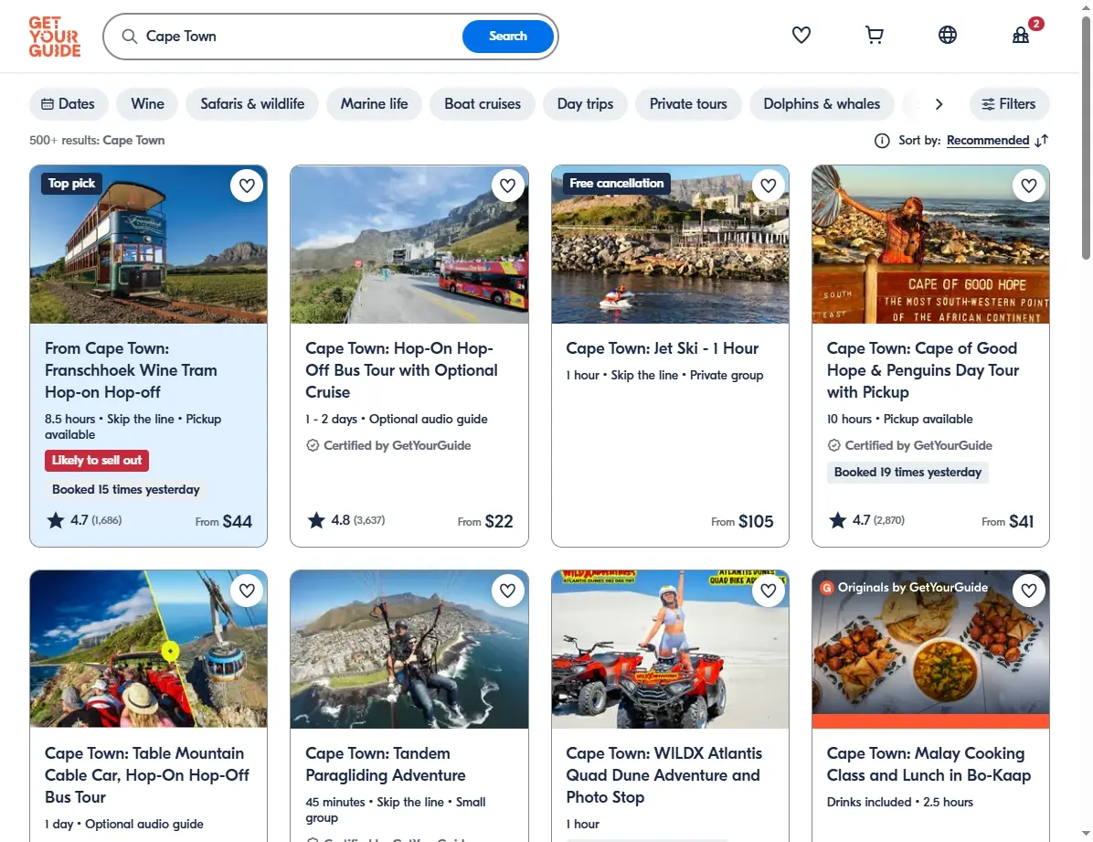Select the Marine life chip
Screen dimensions: 1093x842
coord(375,104)
